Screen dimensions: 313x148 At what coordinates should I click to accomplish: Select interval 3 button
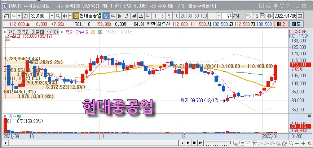[162, 16]
